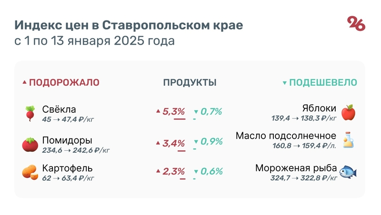Select the ПОДОРОЖАЛО column header
This screenshot has width=381, height=215.
[x=64, y=82]
